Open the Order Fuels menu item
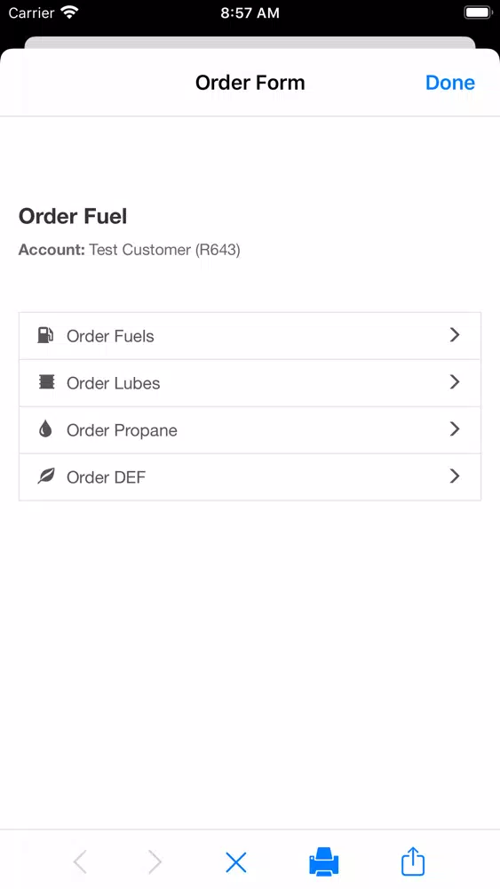 (x=250, y=336)
